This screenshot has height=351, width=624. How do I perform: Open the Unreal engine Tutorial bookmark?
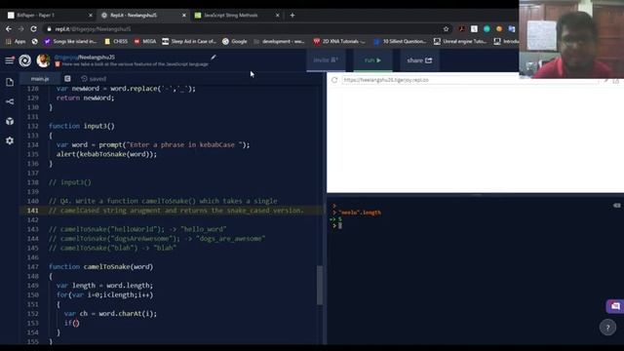pyautogui.click(x=460, y=41)
